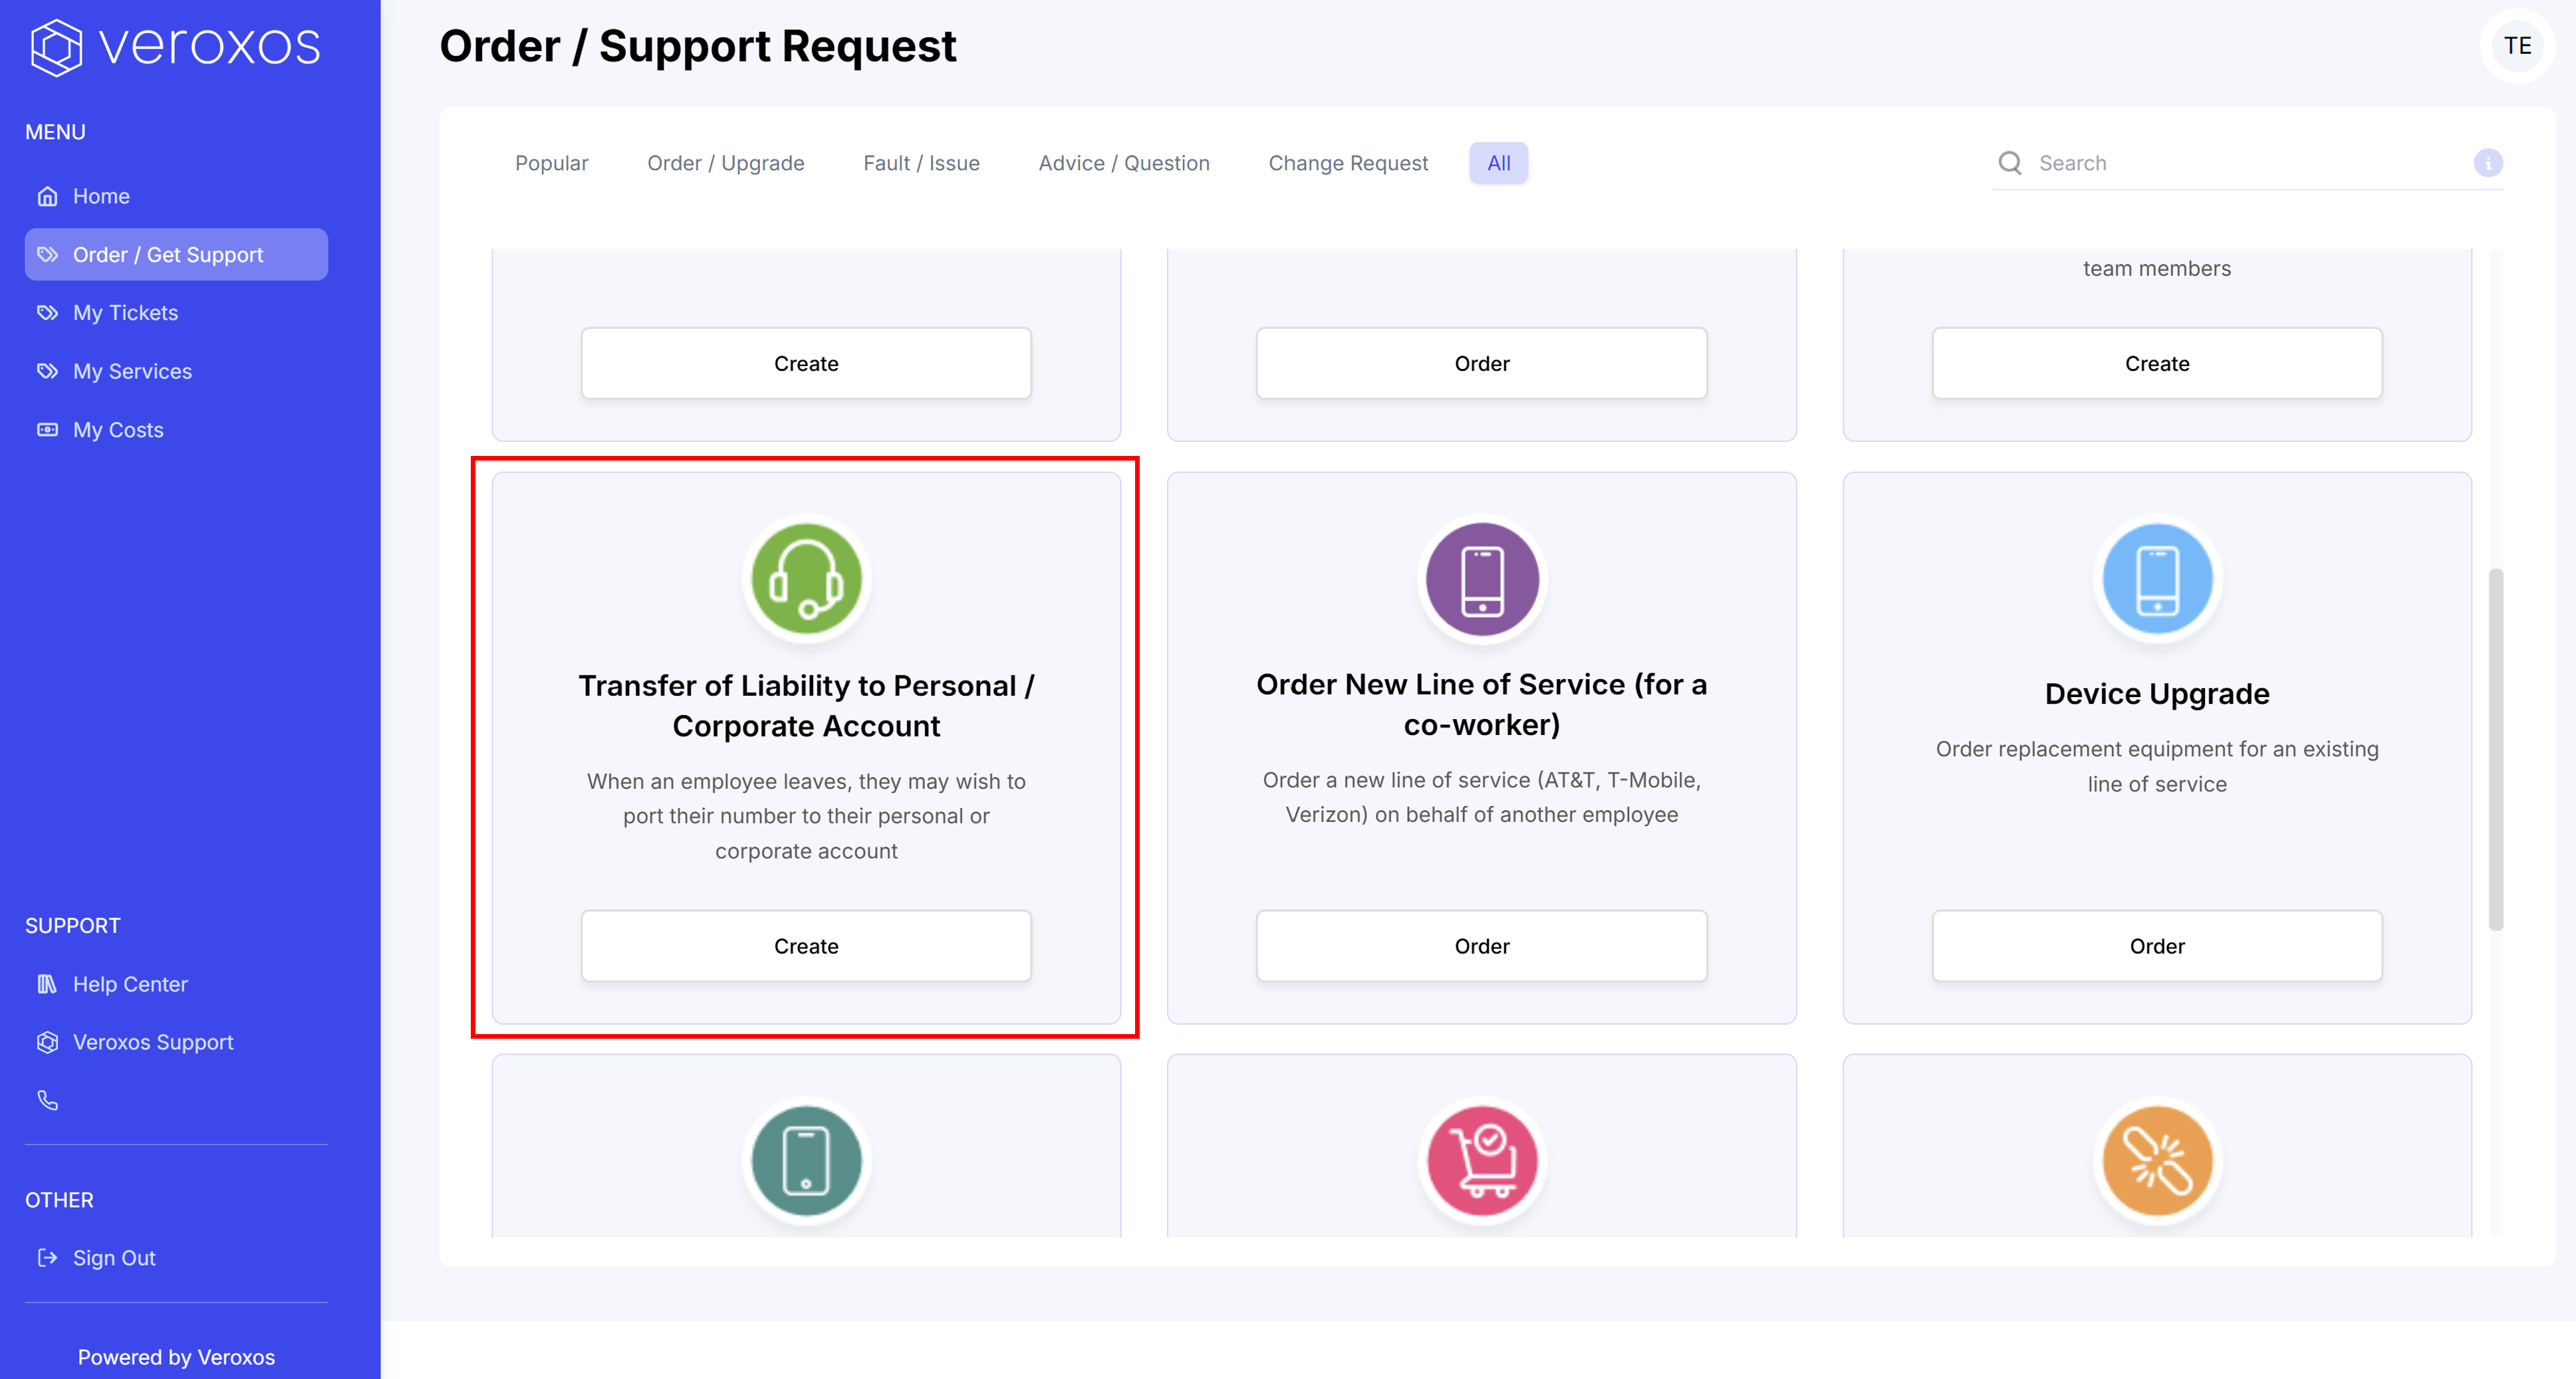This screenshot has height=1379, width=2576.
Task: Click the purple phone New Line icon
Action: [x=1482, y=579]
